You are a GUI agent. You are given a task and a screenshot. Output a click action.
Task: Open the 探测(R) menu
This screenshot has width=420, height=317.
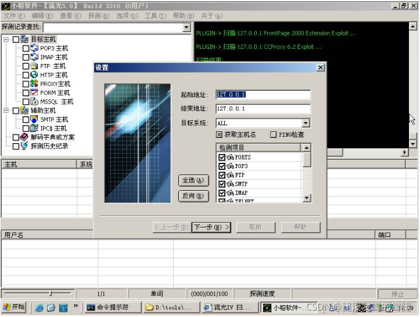tap(99, 16)
